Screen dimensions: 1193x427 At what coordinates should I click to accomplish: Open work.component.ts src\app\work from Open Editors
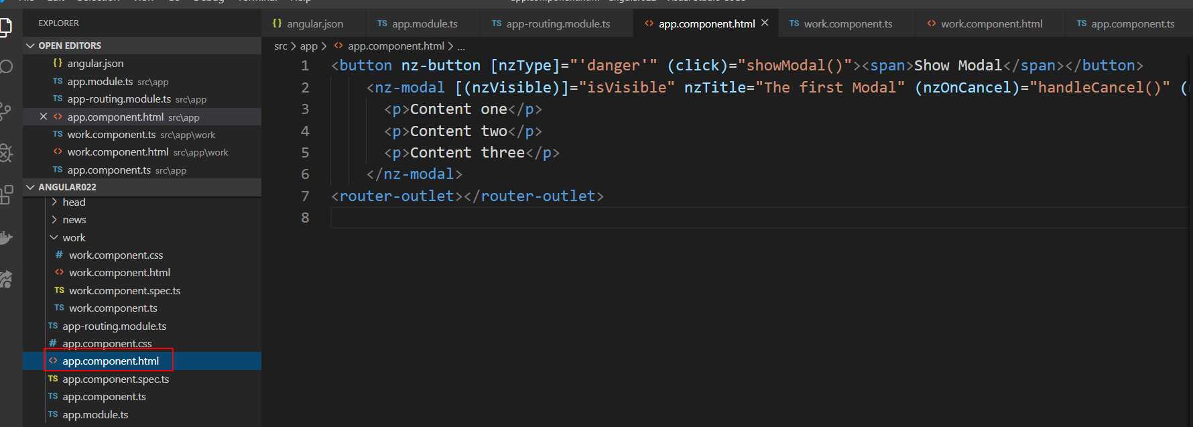coord(142,134)
